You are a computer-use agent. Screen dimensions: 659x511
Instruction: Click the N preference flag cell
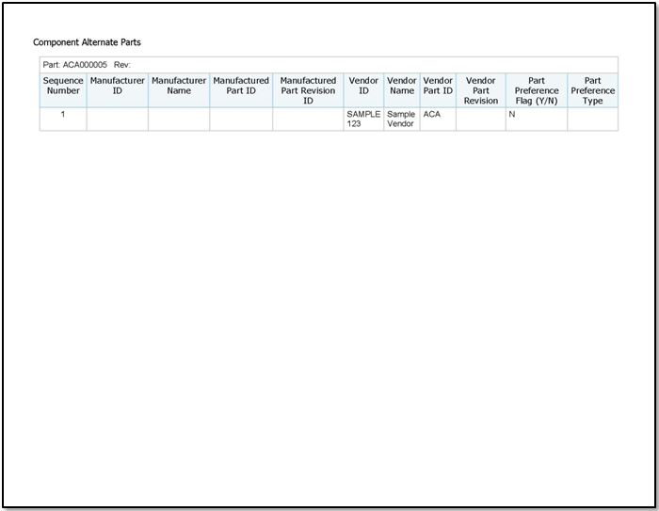(513, 114)
